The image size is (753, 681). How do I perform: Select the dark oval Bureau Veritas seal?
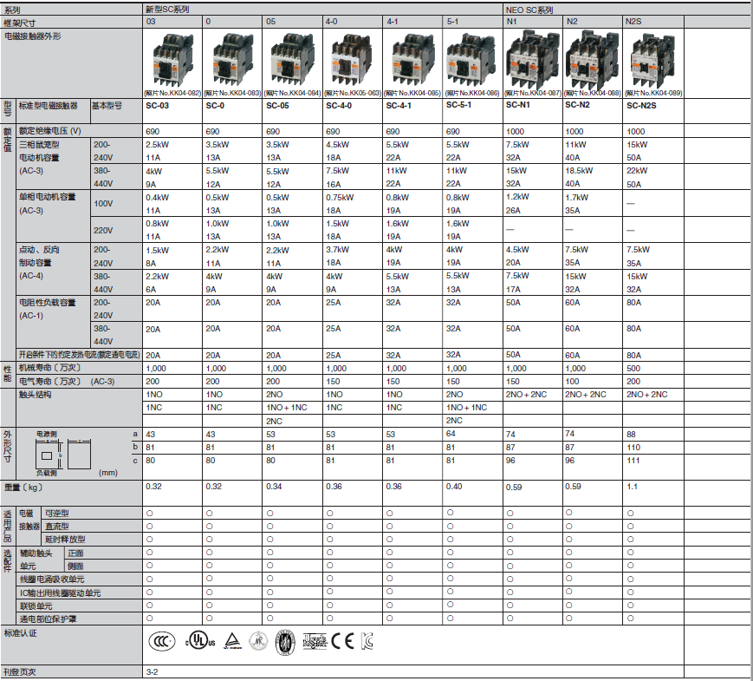tap(285, 643)
